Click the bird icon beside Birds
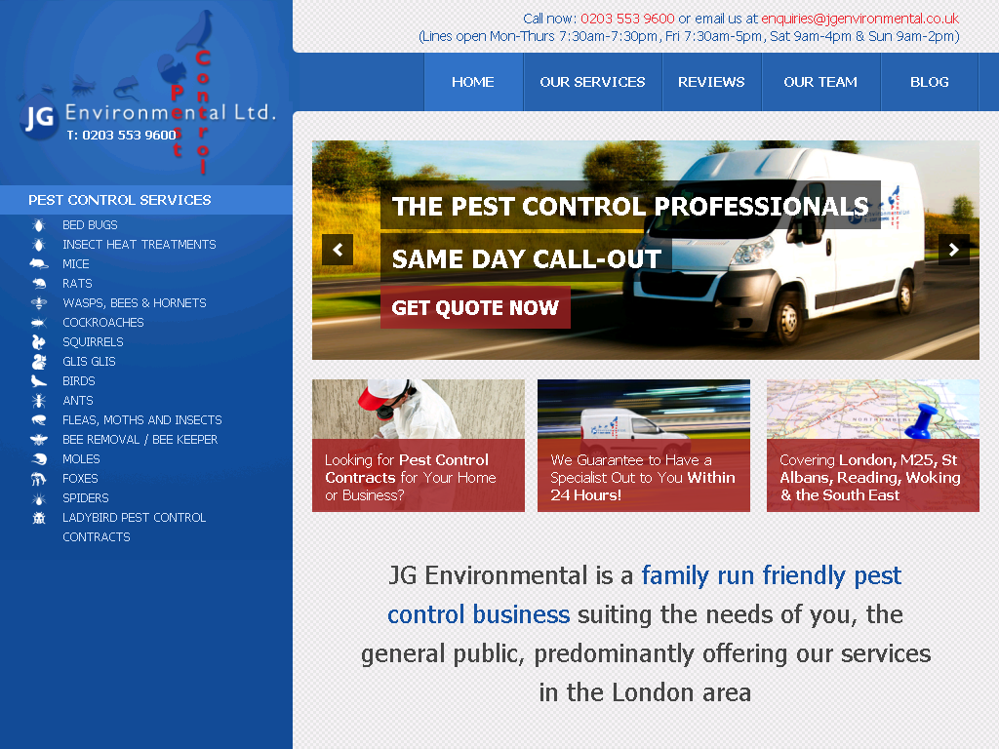The height and width of the screenshot is (749, 999). coord(39,381)
